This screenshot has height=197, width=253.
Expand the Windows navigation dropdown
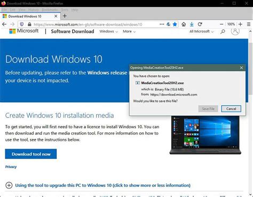(x=108, y=31)
